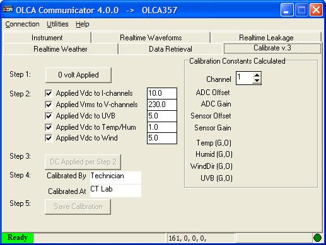The image size is (326, 245).
Task: Click the Temp (G,O) label
Action: pyautogui.click(x=214, y=143)
